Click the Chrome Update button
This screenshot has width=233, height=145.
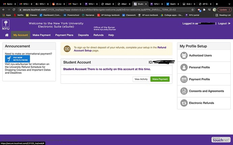[x=224, y=10]
